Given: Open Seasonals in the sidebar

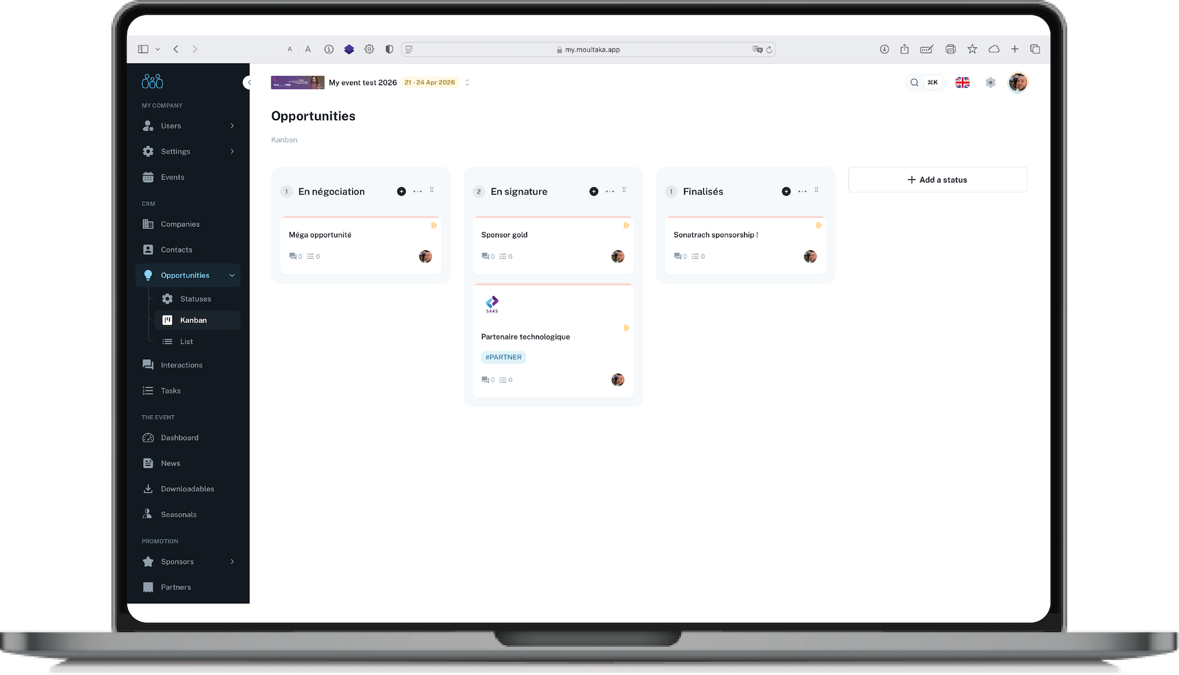Looking at the screenshot, I should [188, 515].
